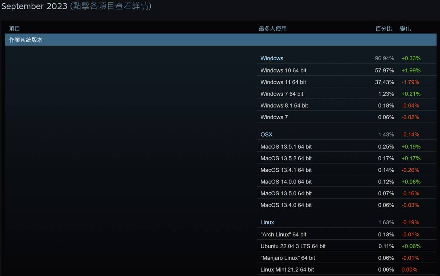Open the Windows category link
This screenshot has height=276, width=440.
click(x=272, y=58)
